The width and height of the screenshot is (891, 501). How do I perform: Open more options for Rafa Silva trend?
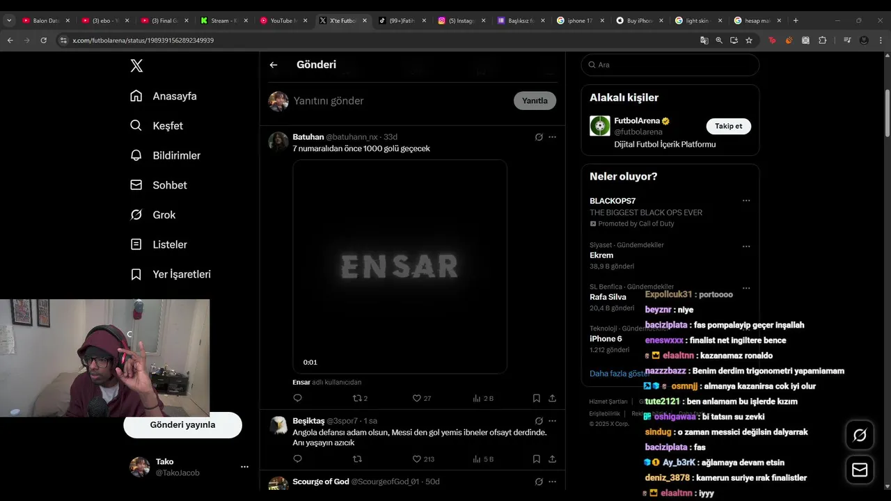click(x=746, y=288)
